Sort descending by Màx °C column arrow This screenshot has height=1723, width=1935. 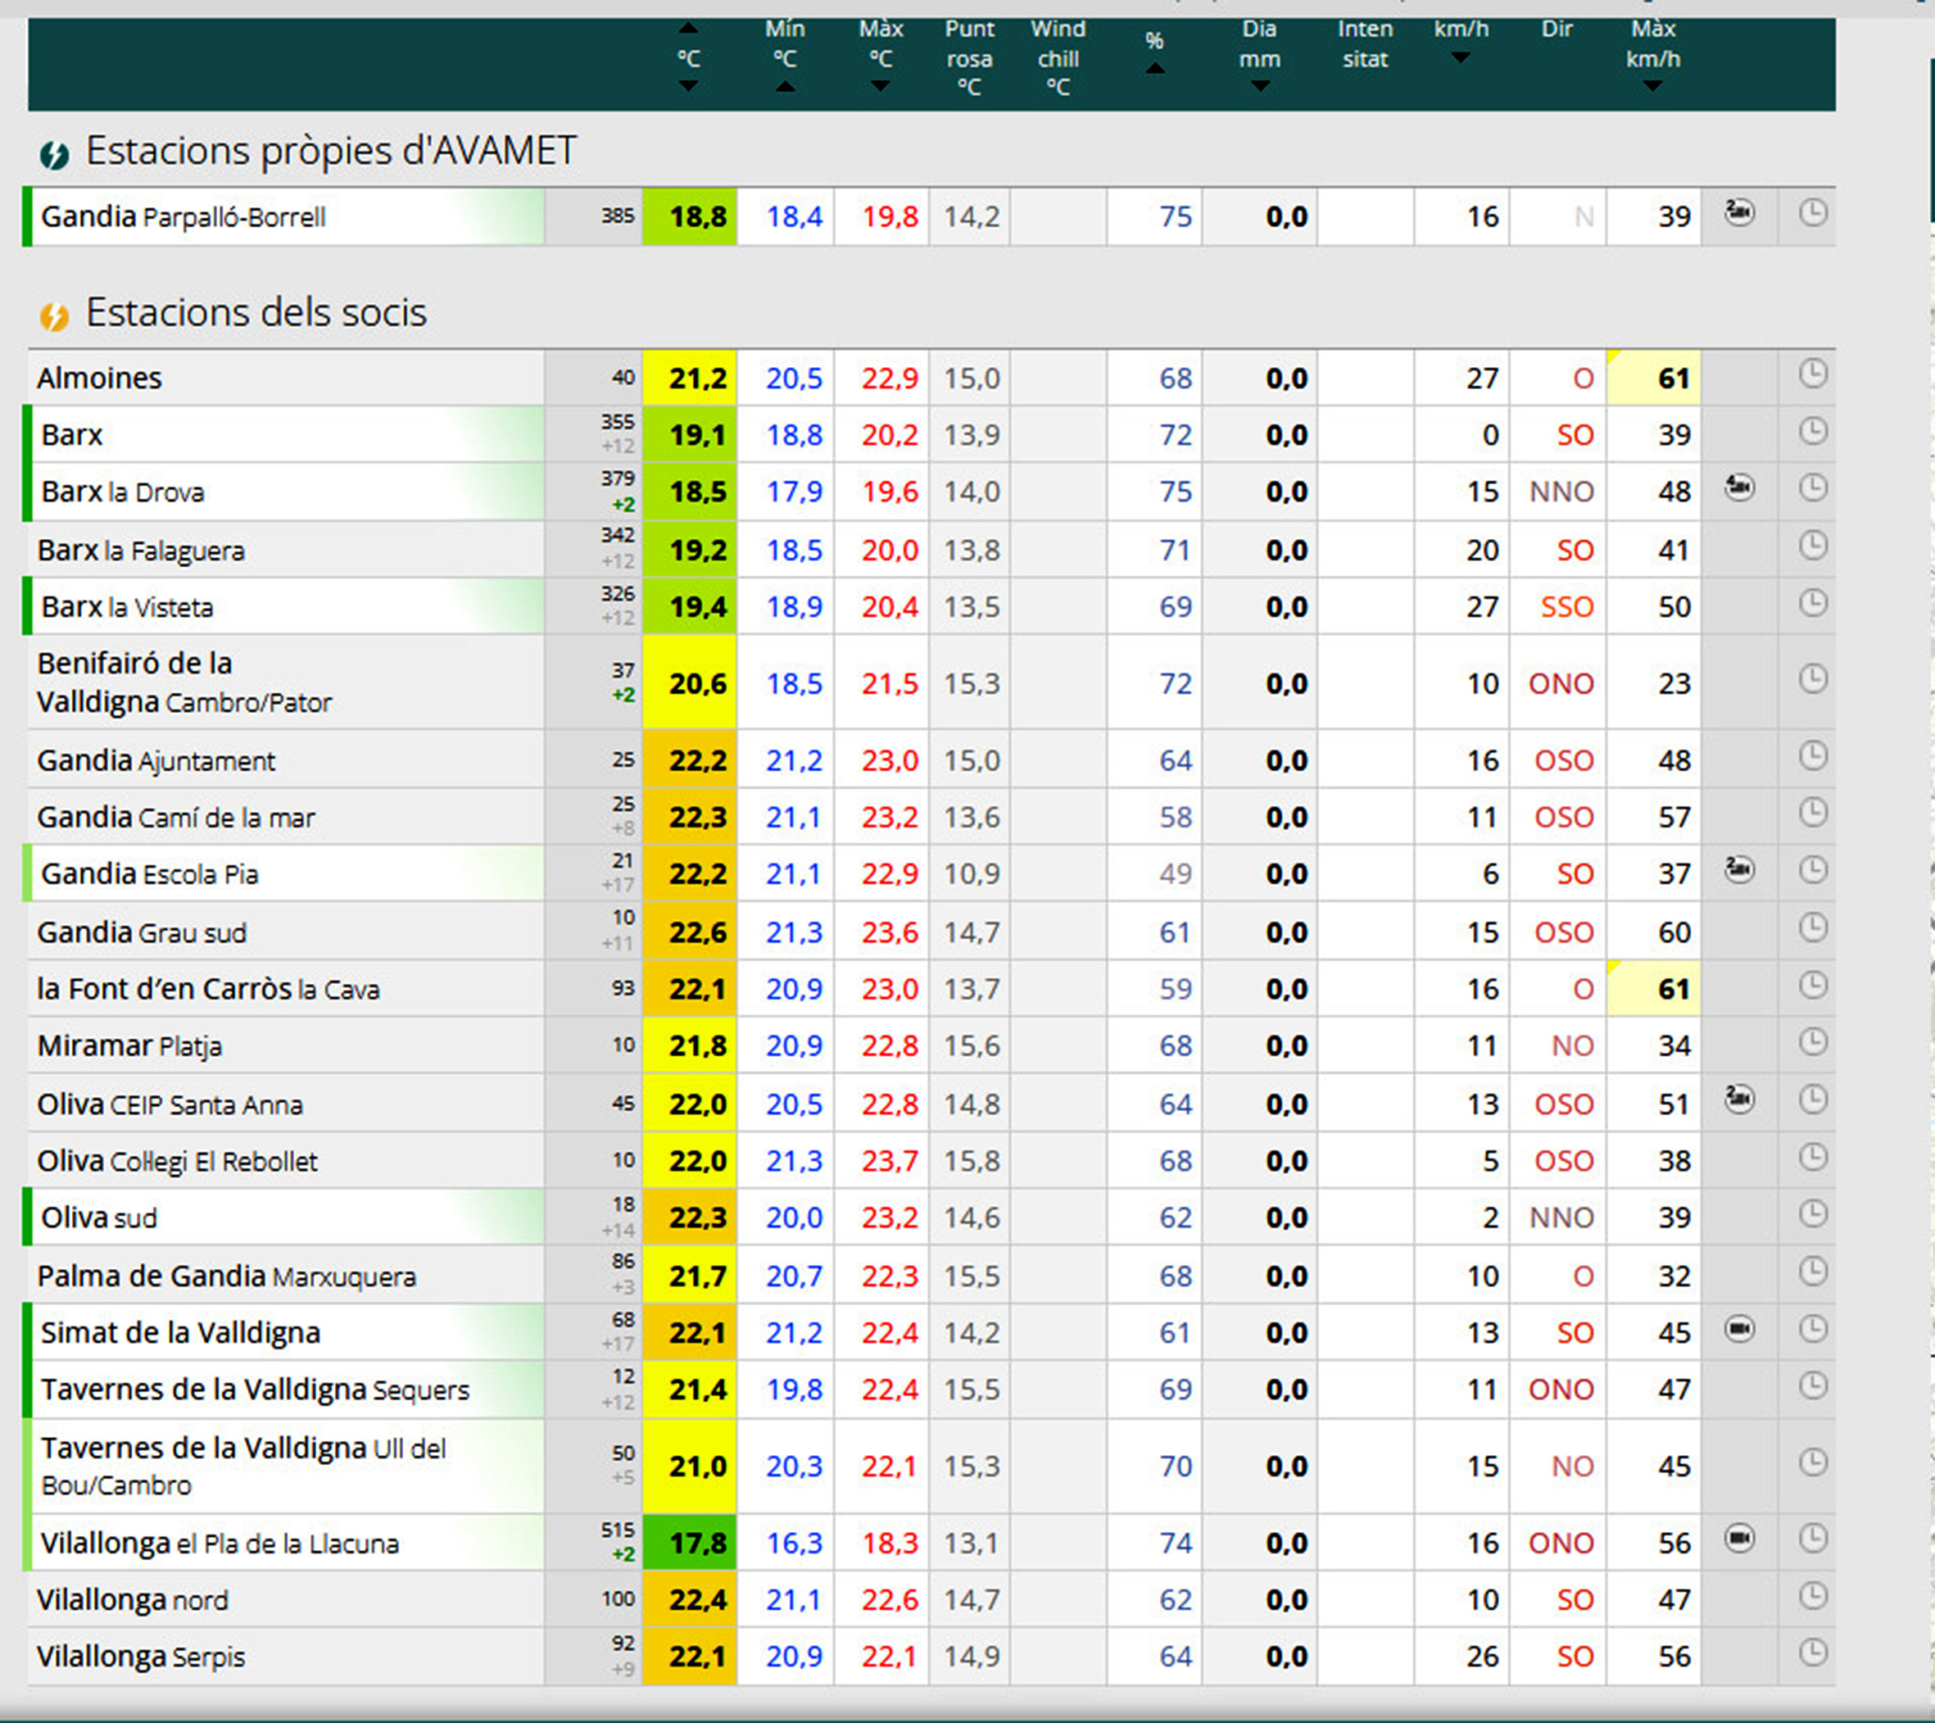point(881,86)
